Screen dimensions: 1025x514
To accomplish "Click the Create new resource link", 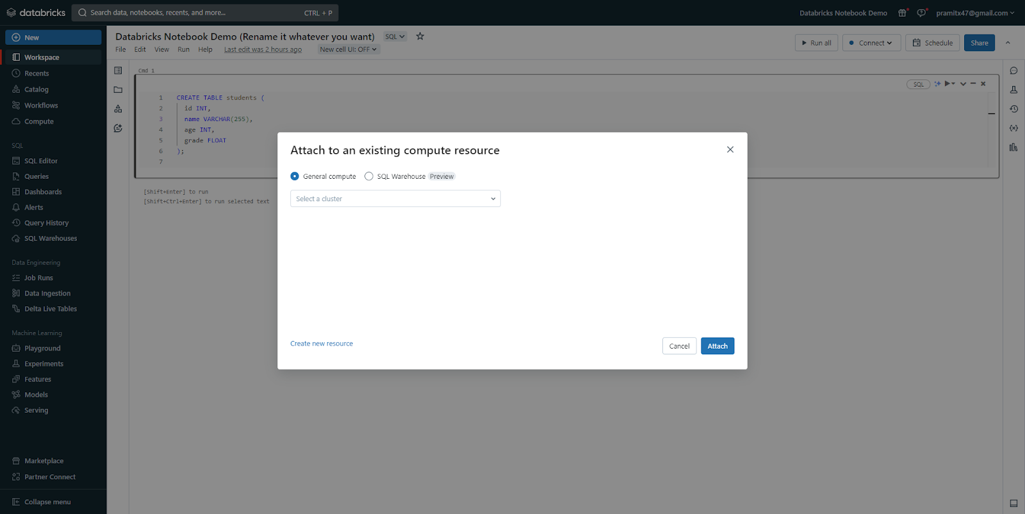I will 322,344.
